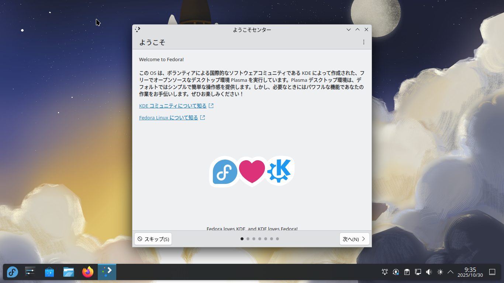Launch Discover software store from the taskbar

[49, 272]
